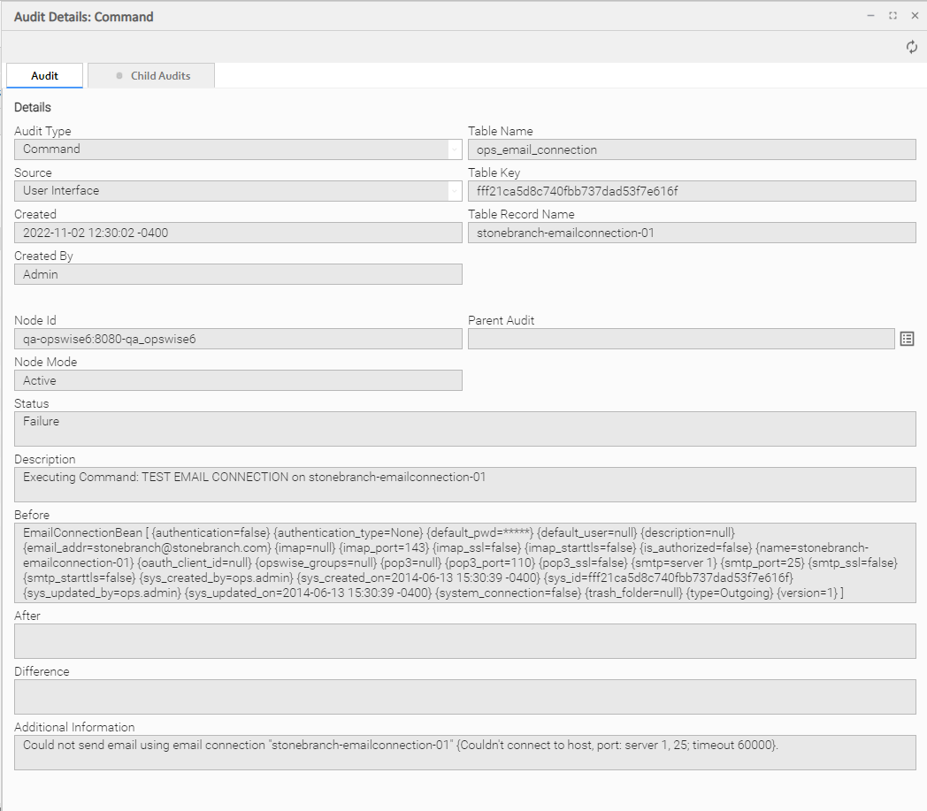Image resolution: width=927 pixels, height=811 pixels.
Task: Open the Child Audits tab
Action: click(152, 76)
